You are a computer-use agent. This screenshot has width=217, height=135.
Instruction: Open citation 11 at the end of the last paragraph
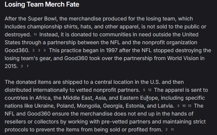pyautogui.click(x=172, y=130)
